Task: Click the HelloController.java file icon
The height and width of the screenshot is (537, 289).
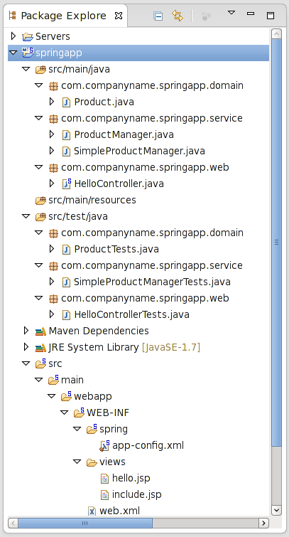Action: click(x=66, y=184)
